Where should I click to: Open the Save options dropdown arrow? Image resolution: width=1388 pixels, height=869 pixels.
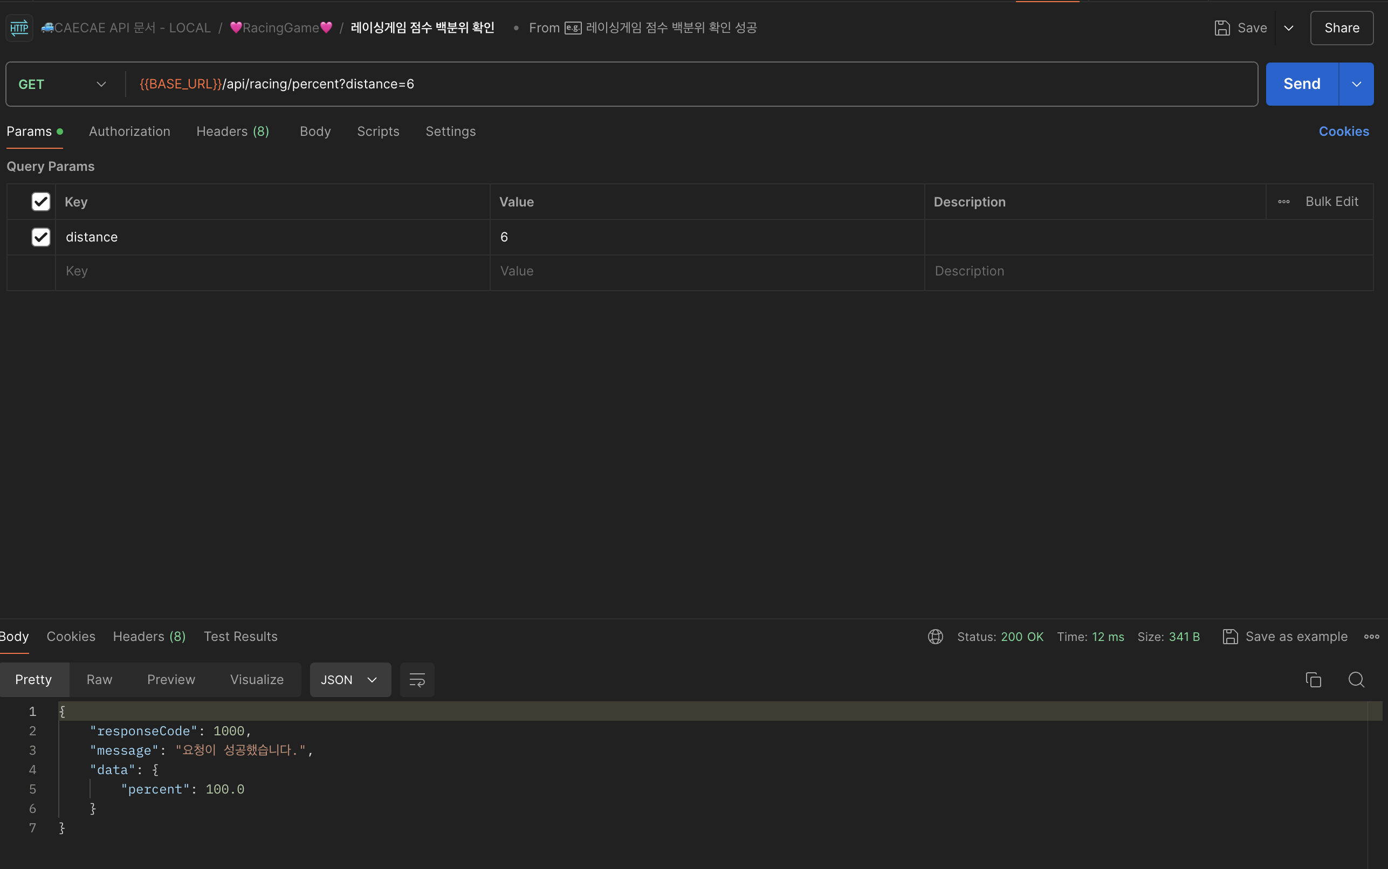tap(1289, 27)
